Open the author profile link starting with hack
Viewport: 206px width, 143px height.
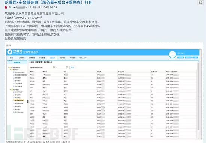(18, 7)
